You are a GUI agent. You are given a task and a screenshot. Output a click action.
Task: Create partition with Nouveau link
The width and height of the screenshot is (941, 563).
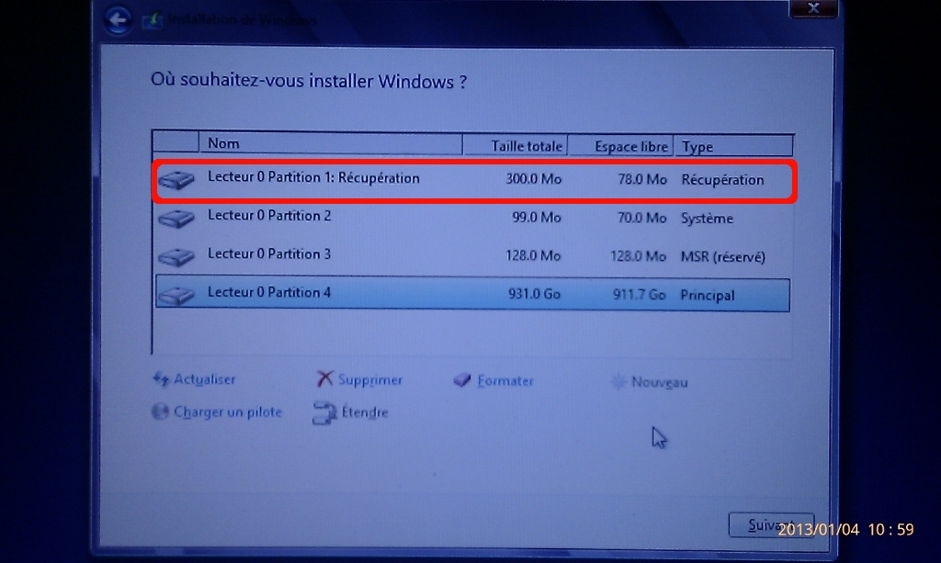pyautogui.click(x=660, y=383)
